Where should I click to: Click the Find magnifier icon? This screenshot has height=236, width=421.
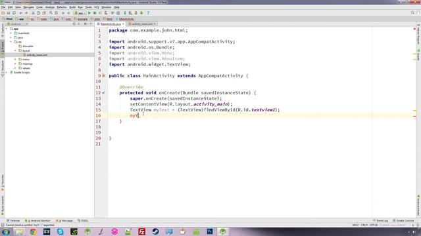[51, 13]
